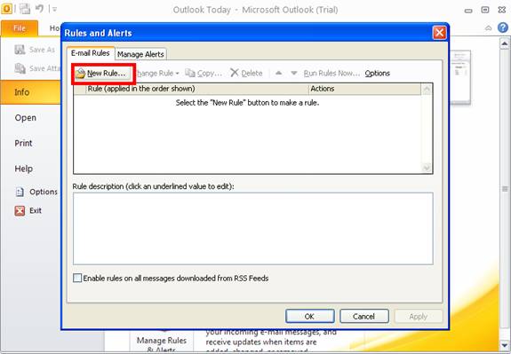Open Customize Quick Access Toolbar dropdown
This screenshot has width=511, height=354.
(x=54, y=10)
